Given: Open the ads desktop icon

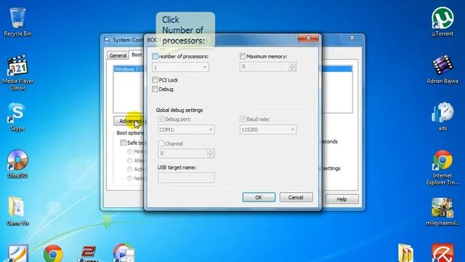Looking at the screenshot, I should (x=442, y=116).
